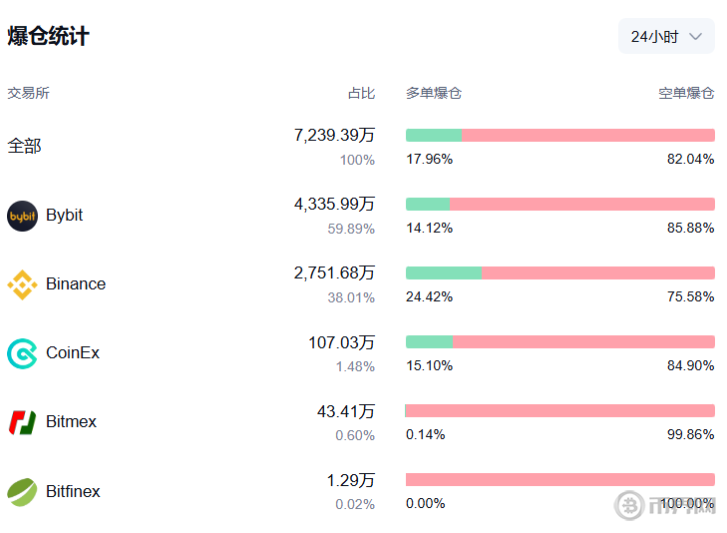This screenshot has width=727, height=533.
Task: Click the pink short segment of Binance bar
Action: 598,272
